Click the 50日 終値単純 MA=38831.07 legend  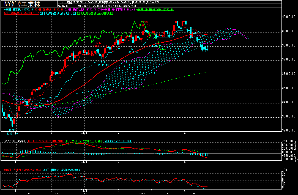tap(21, 13)
